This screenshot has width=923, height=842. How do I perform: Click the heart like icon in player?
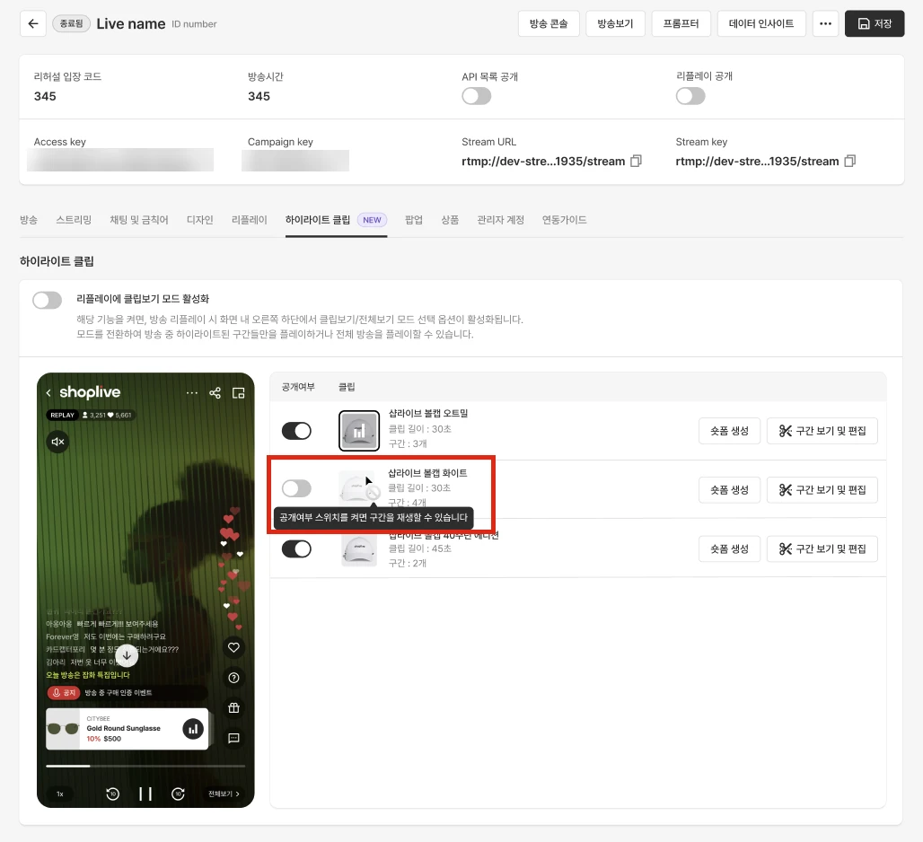coord(233,647)
